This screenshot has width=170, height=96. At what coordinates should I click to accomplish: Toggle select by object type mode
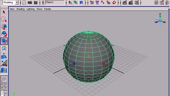76,2
